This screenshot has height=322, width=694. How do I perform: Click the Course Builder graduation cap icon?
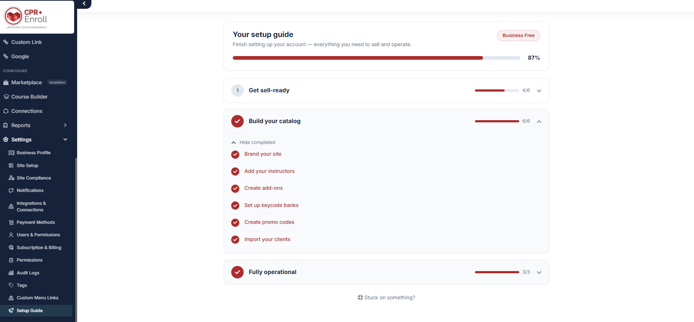click(x=6, y=97)
